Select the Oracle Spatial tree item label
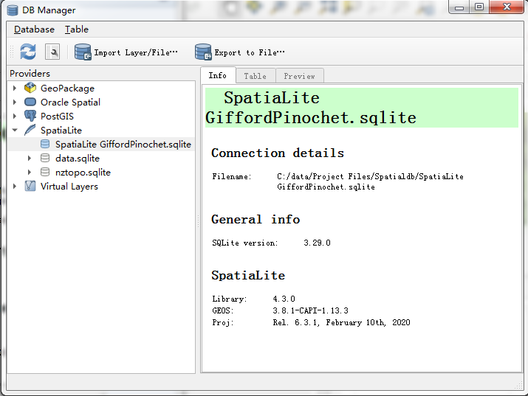The height and width of the screenshot is (396, 528). pyautogui.click(x=70, y=103)
